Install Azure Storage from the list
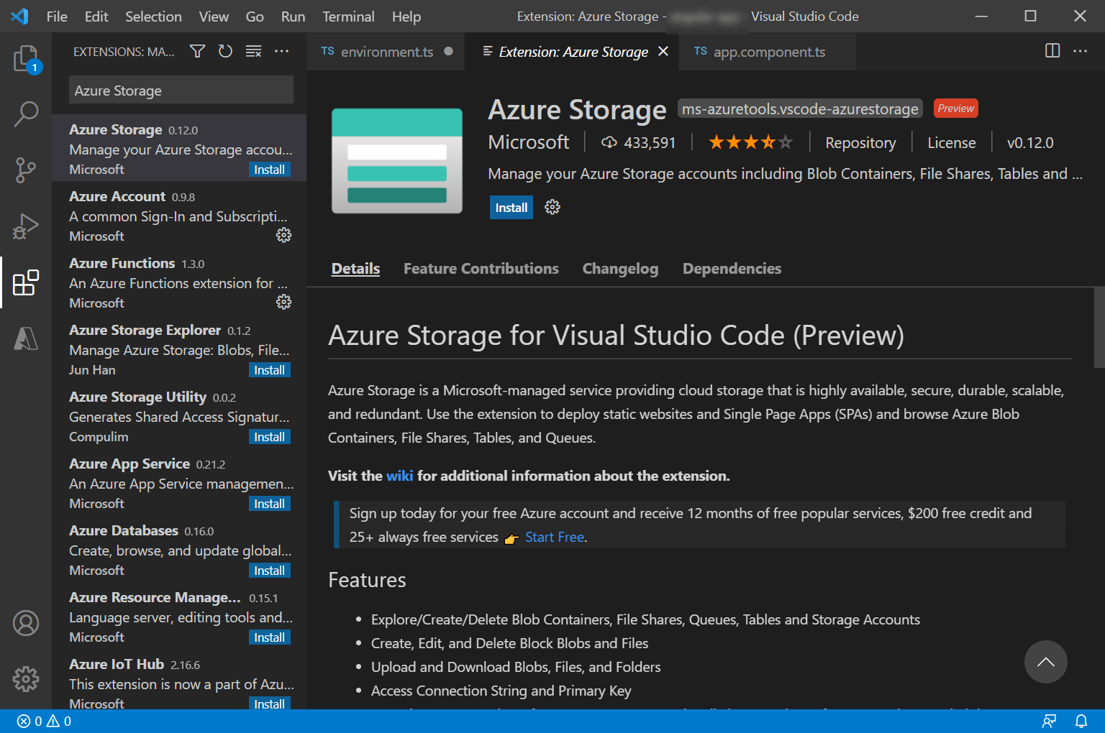 [x=270, y=170]
